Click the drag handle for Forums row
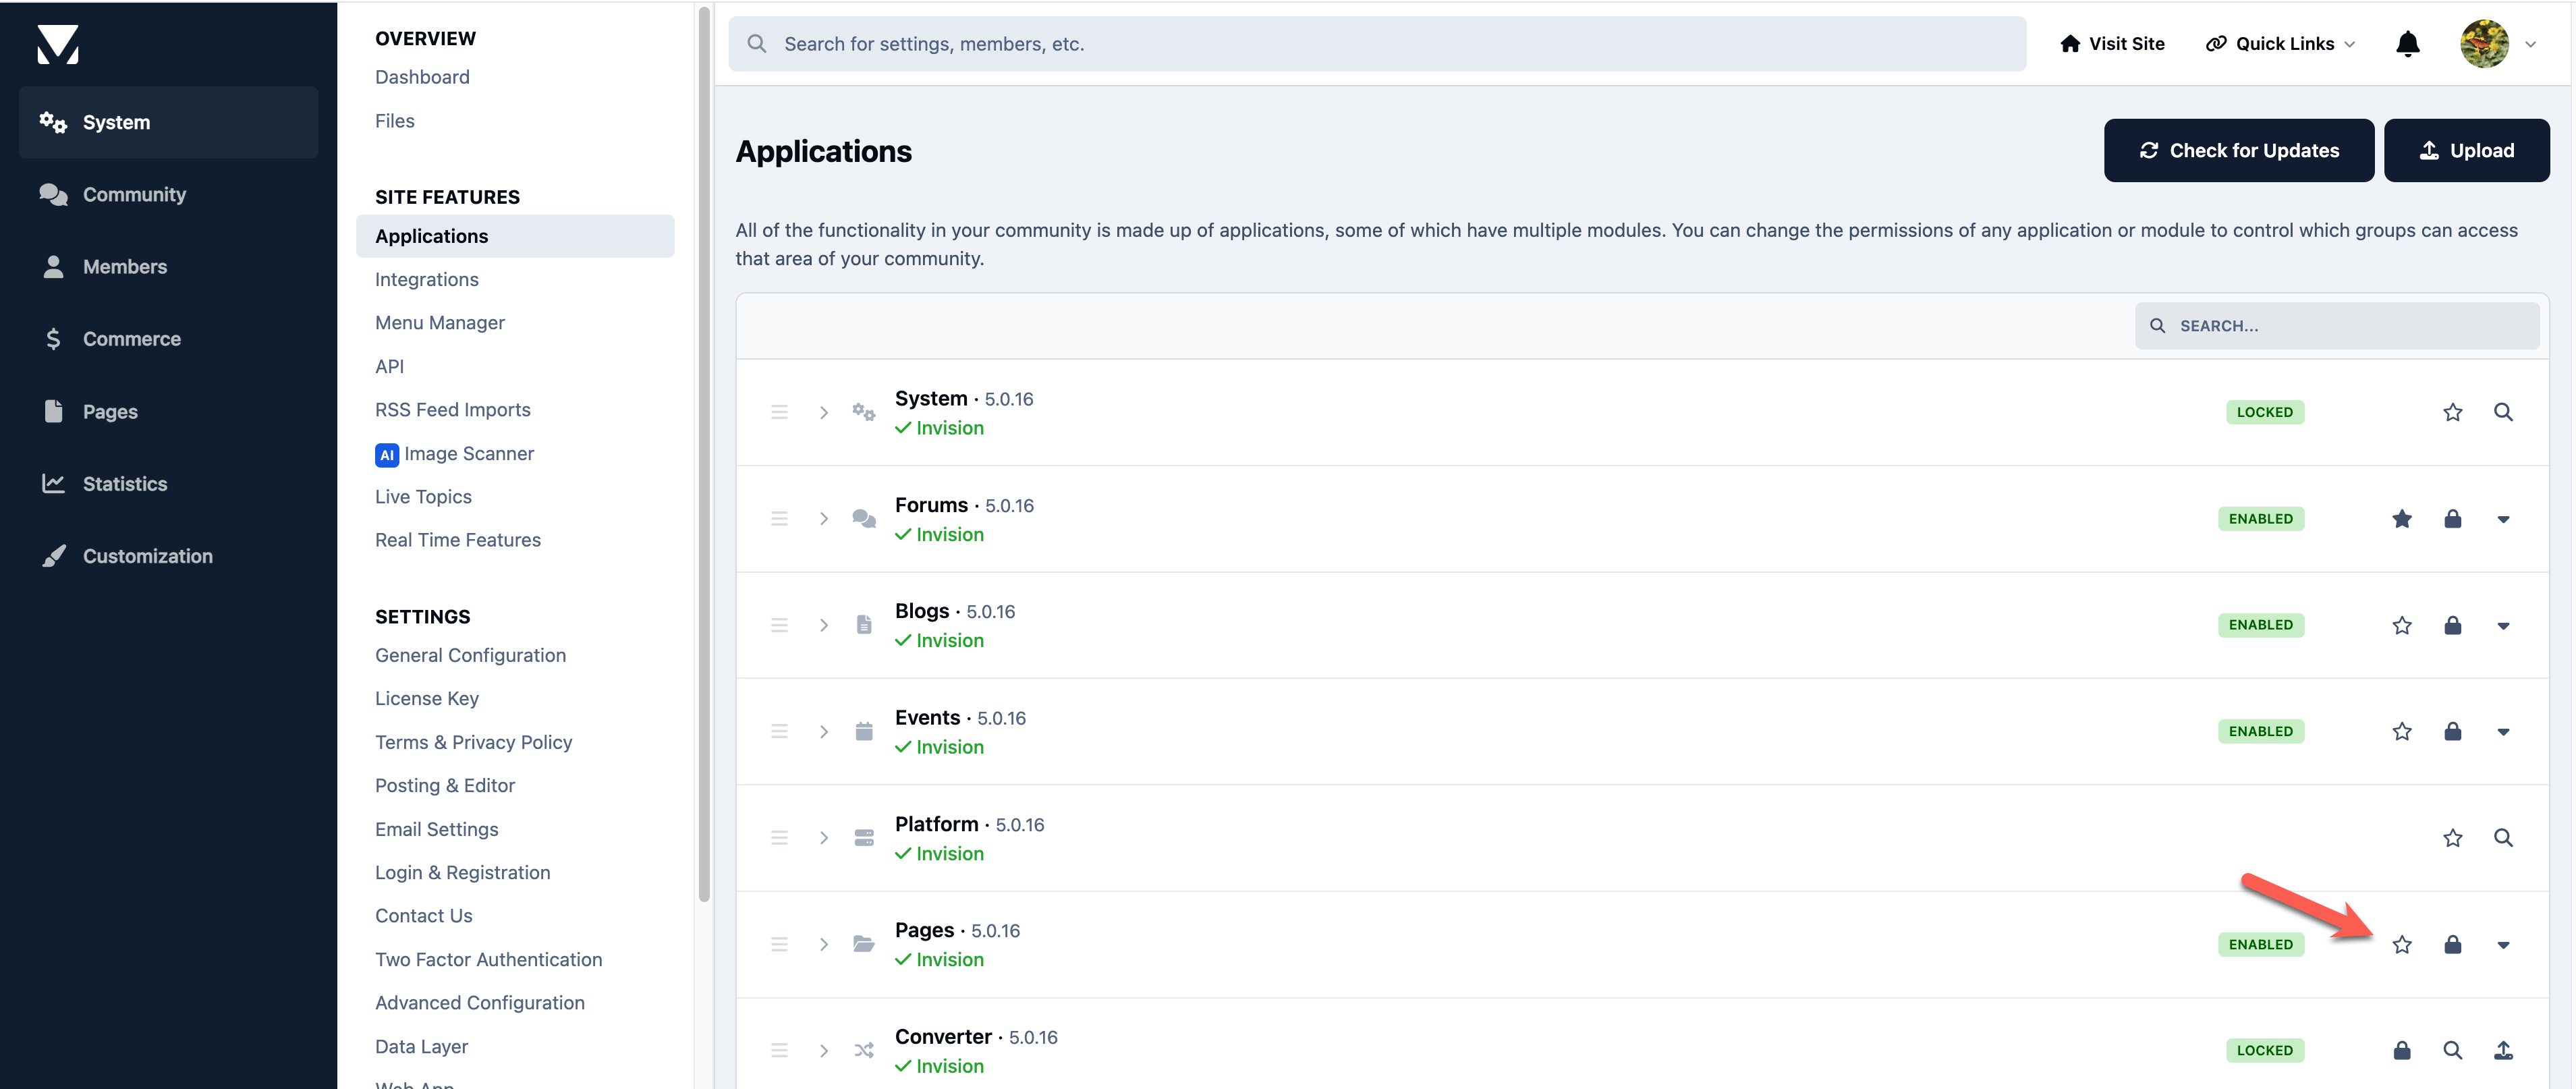The height and width of the screenshot is (1089, 2576). 779,518
